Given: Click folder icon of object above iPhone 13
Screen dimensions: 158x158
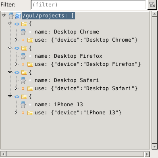Looking at the screenshot, I should click(x=24, y=97).
